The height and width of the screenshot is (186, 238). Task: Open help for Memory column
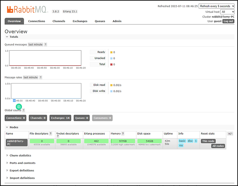coord(123,133)
